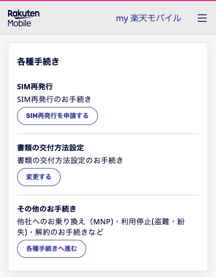Select the その他のお手続き section title

(x=47, y=209)
